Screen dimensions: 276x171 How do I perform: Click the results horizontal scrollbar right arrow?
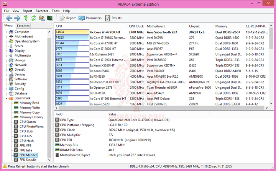pos(267,107)
